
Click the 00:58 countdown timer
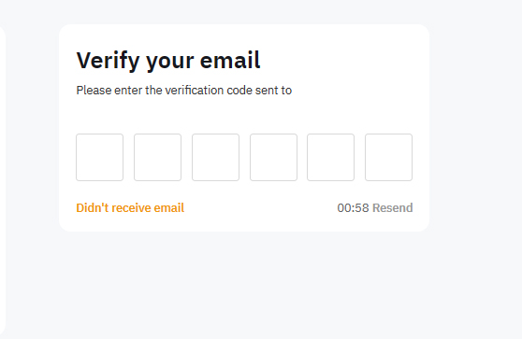(x=353, y=207)
